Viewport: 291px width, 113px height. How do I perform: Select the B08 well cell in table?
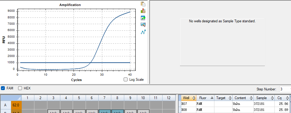coord(188,110)
